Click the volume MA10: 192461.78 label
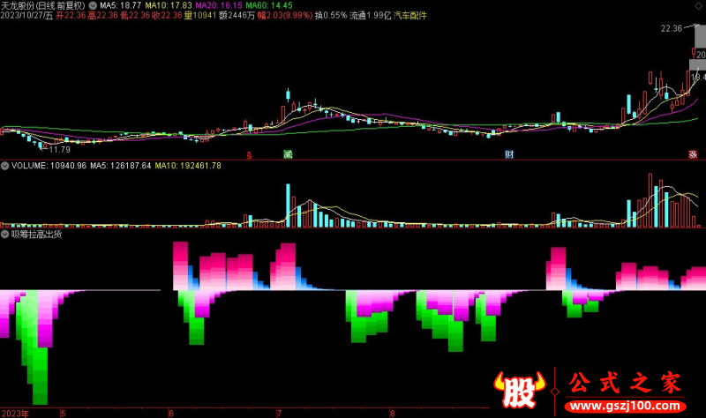The width and height of the screenshot is (706, 418). tap(188, 166)
